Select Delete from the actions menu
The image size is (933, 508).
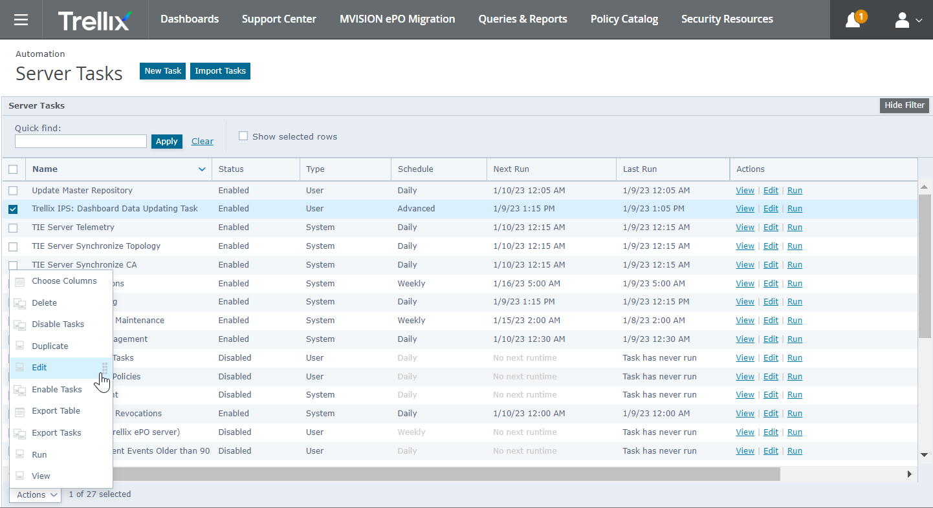click(x=45, y=303)
